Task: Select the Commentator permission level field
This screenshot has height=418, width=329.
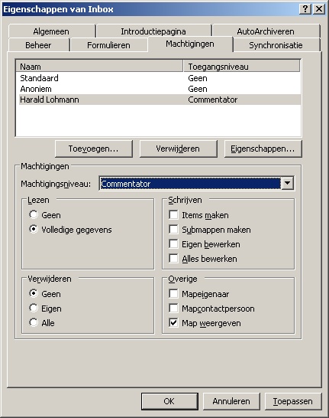Action: (x=191, y=184)
